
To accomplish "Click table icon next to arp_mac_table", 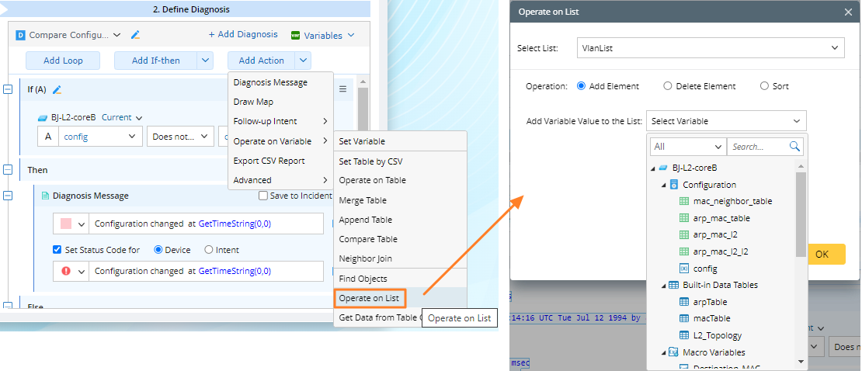I will pyautogui.click(x=684, y=218).
